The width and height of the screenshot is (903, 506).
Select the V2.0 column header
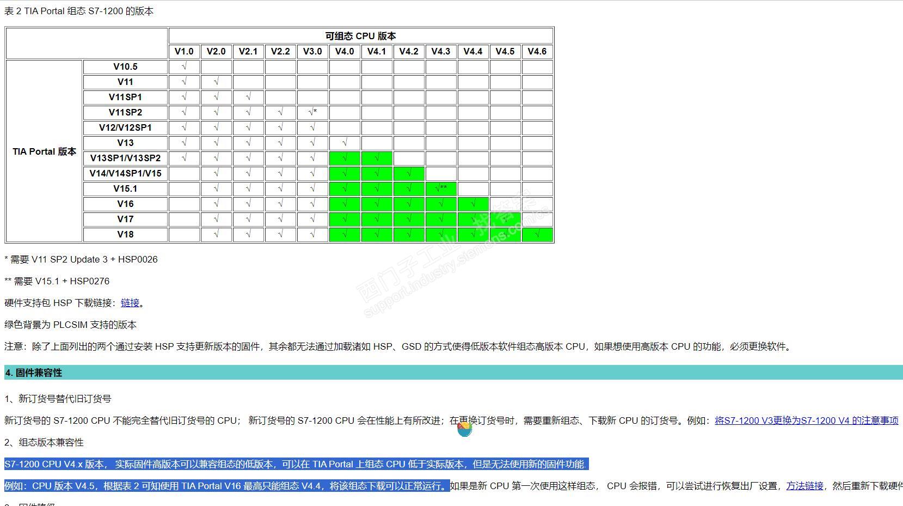tap(216, 51)
